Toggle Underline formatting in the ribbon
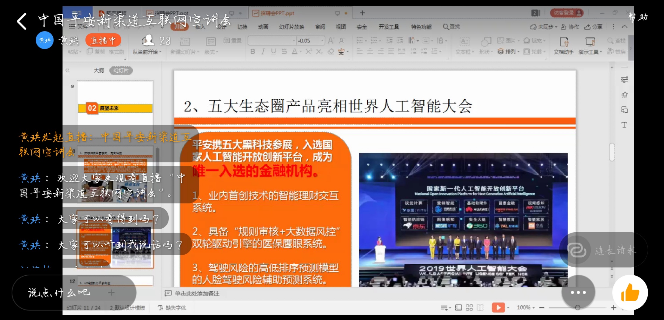The height and width of the screenshot is (320, 664). click(x=273, y=52)
